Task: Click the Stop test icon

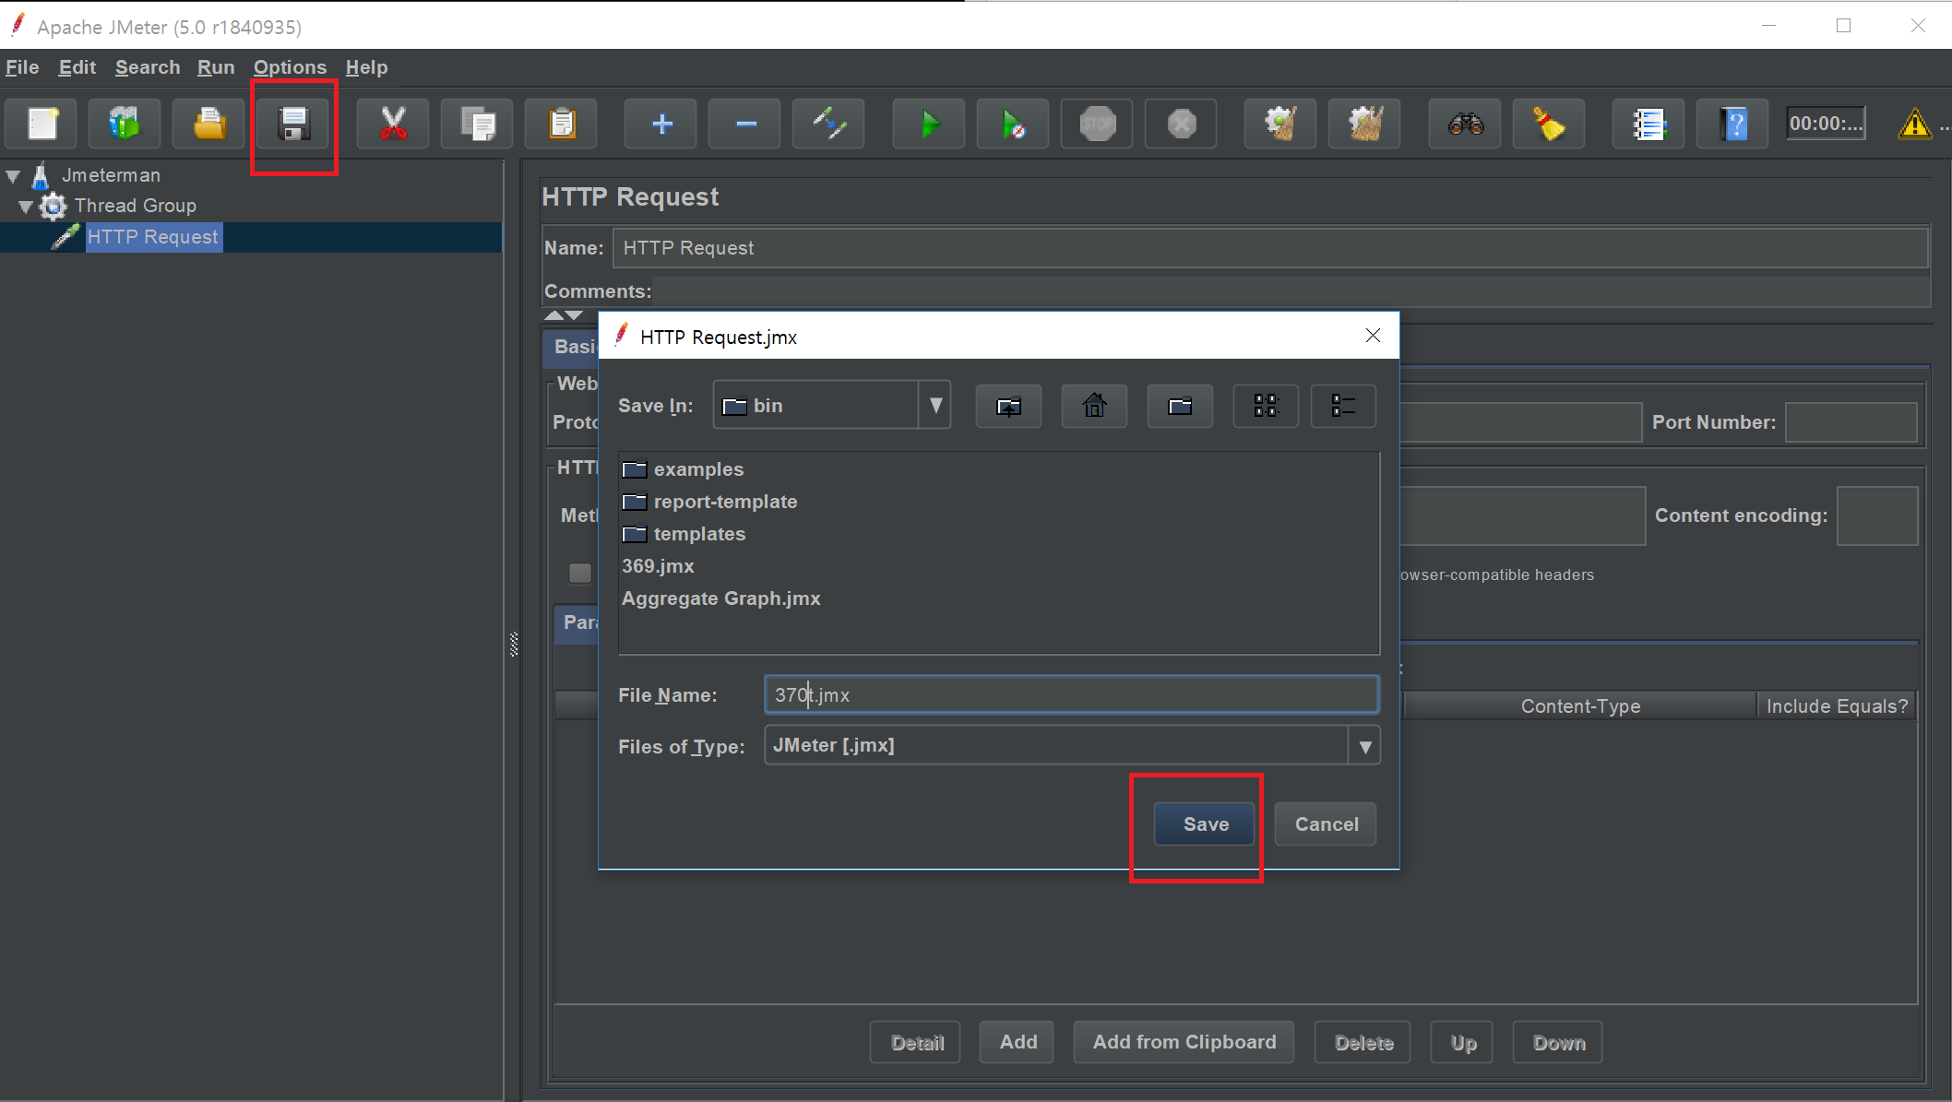Action: [1098, 124]
